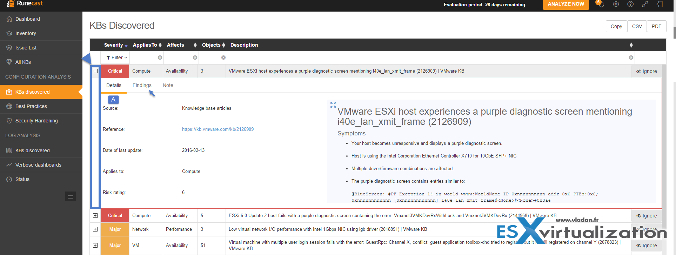This screenshot has width=676, height=255.
Task: Click the Inventory sidebar icon
Action: coord(9,33)
